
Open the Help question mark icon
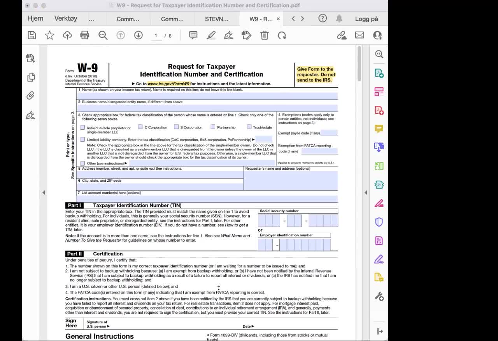click(x=323, y=18)
